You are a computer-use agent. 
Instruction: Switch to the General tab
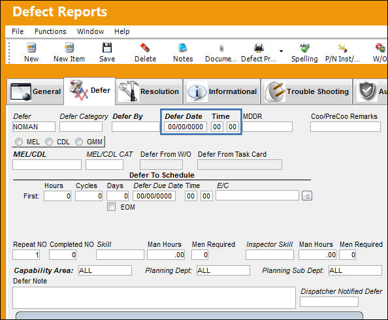tap(35, 91)
